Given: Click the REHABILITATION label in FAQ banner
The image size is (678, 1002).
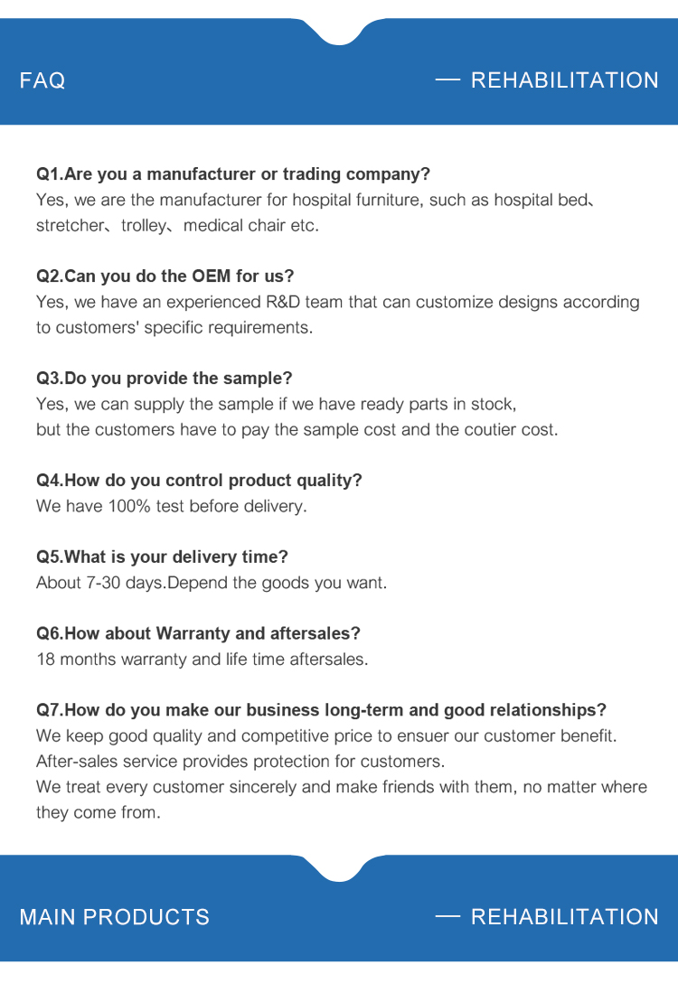Looking at the screenshot, I should 564,80.
